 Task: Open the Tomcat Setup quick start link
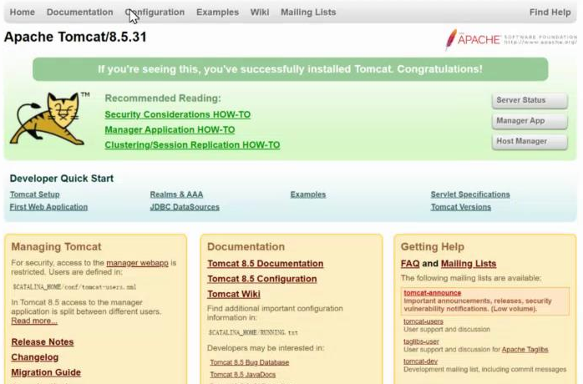[34, 195]
